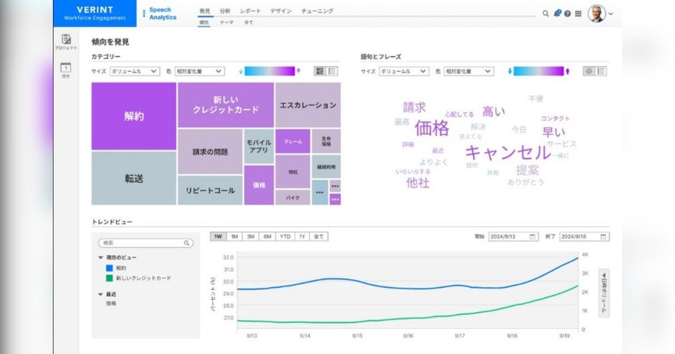Open the プロジェクト sidebar icon
This screenshot has width=675, height=354.
[x=66, y=40]
